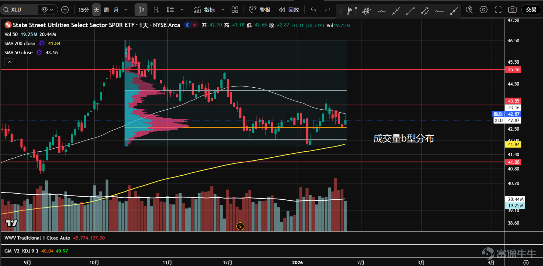The width and height of the screenshot is (543, 266).
Task: Grab the drawing favorites toolbar handle
Action: [x=340, y=11]
